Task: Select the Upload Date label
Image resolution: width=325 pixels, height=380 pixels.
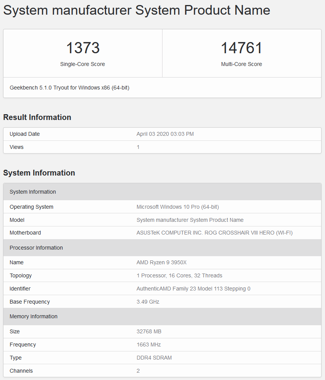Action: click(x=24, y=134)
